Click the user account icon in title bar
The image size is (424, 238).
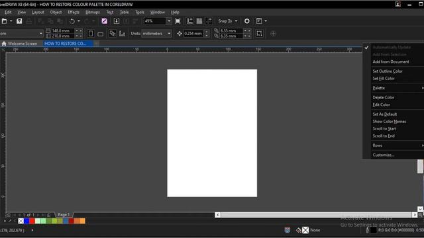[x=398, y=5]
